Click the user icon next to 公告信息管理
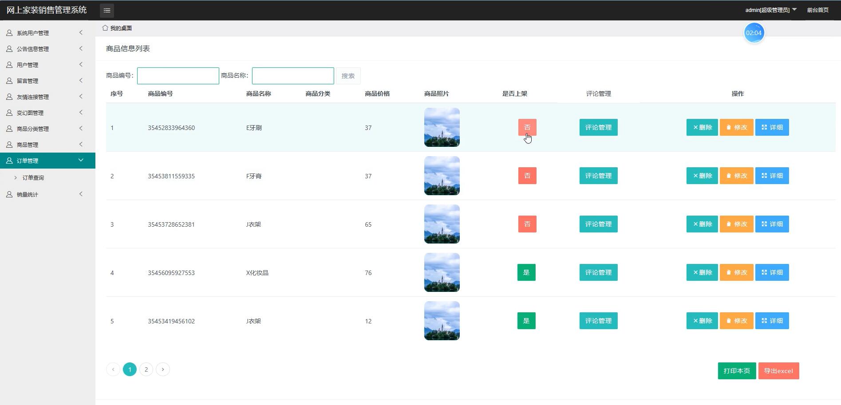Image resolution: width=841 pixels, height=405 pixels. point(9,49)
